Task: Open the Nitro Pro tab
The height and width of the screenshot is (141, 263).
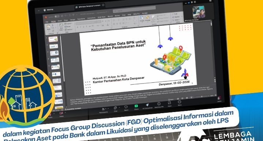Action: pyautogui.click(x=136, y=14)
